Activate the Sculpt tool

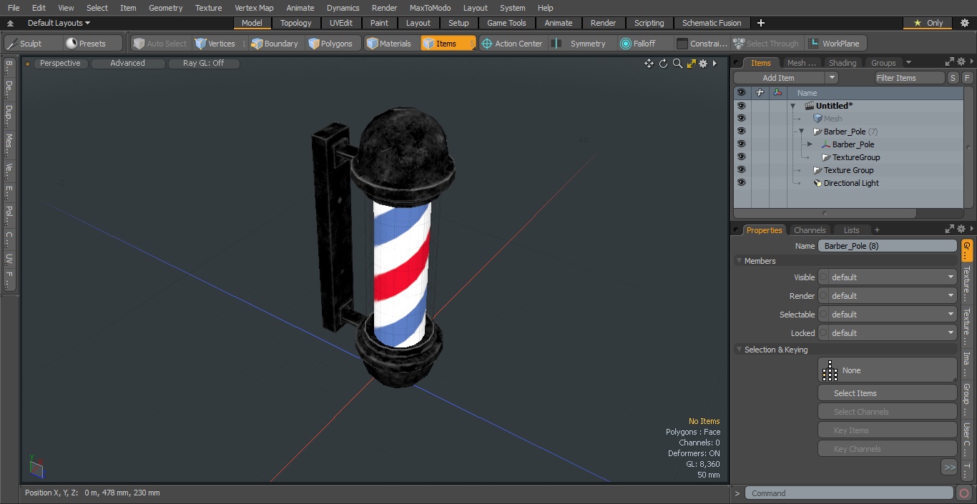tap(24, 44)
